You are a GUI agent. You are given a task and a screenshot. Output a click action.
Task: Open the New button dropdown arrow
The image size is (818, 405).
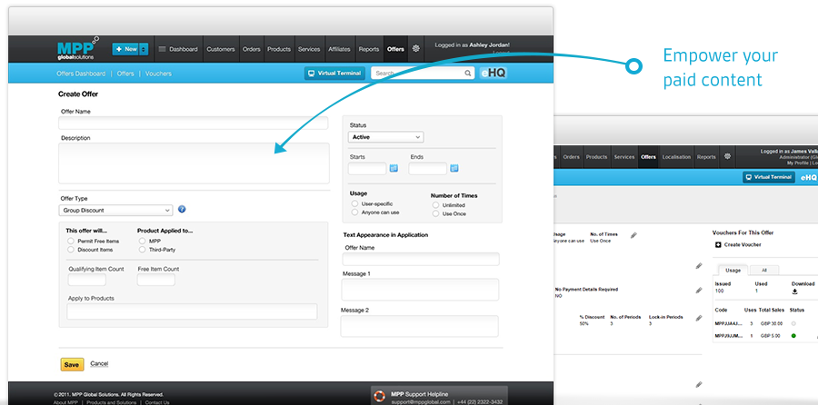143,49
